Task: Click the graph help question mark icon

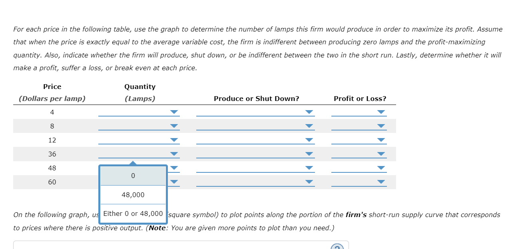Action: 337,247
